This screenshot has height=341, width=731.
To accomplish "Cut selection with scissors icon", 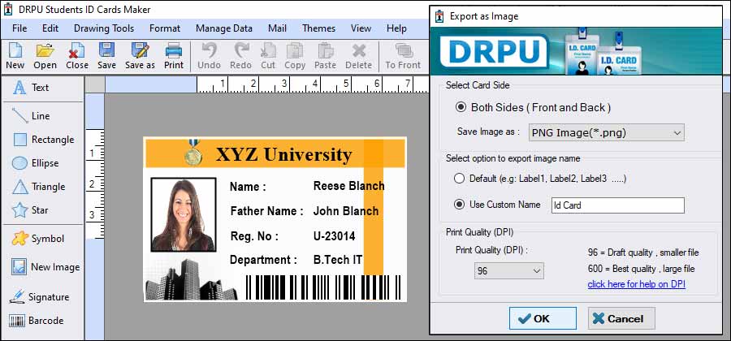I will (268, 56).
